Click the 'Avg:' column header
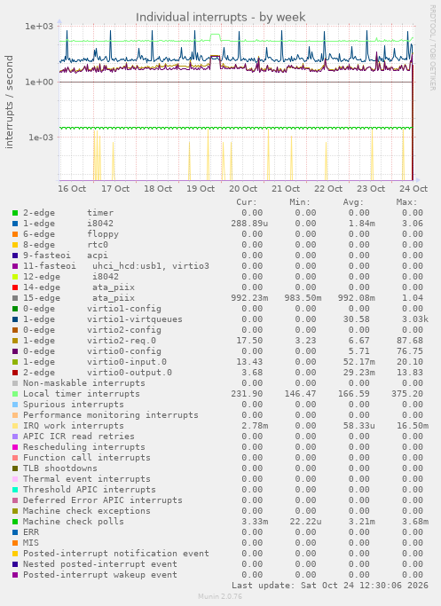 pyautogui.click(x=353, y=202)
